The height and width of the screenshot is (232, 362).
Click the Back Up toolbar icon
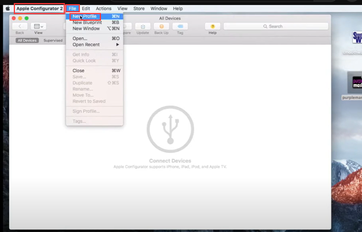[x=161, y=26]
